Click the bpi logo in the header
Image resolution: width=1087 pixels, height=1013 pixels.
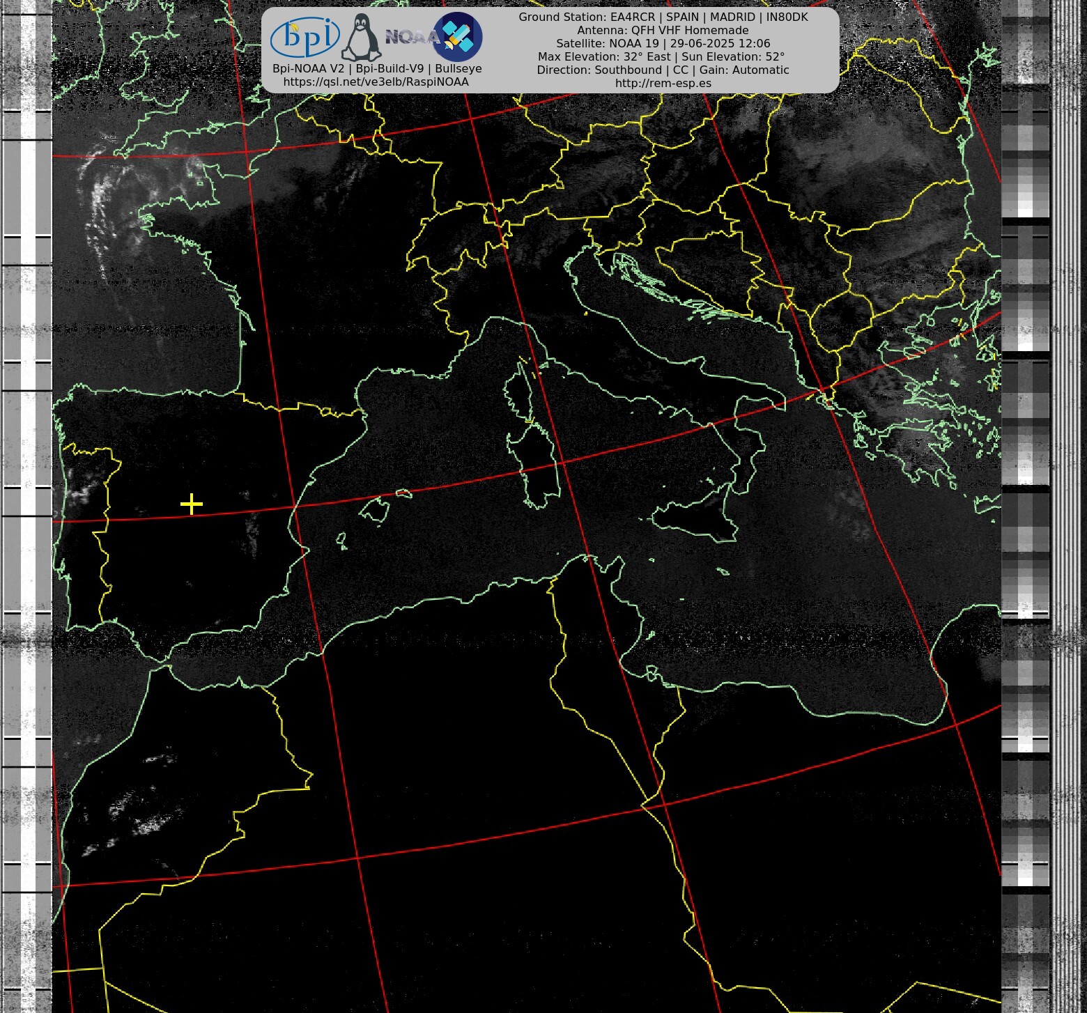point(305,37)
